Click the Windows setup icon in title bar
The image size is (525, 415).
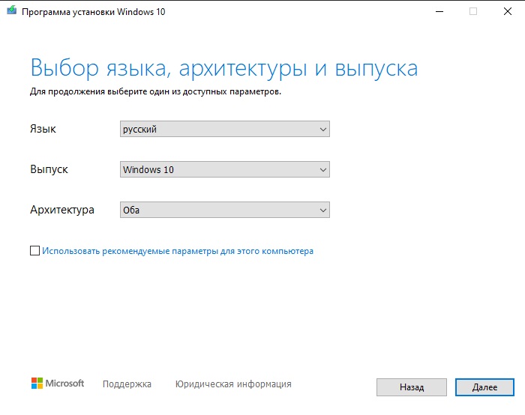click(x=11, y=10)
